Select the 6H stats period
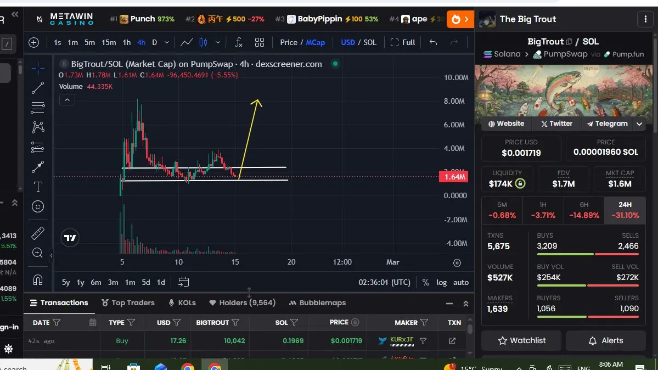Screen dimensions: 658x370 584,210
